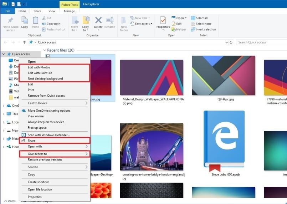Expand the Open with submenu

(x=55, y=146)
